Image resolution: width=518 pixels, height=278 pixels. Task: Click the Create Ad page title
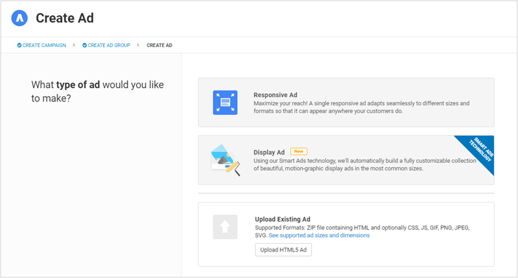click(x=65, y=18)
